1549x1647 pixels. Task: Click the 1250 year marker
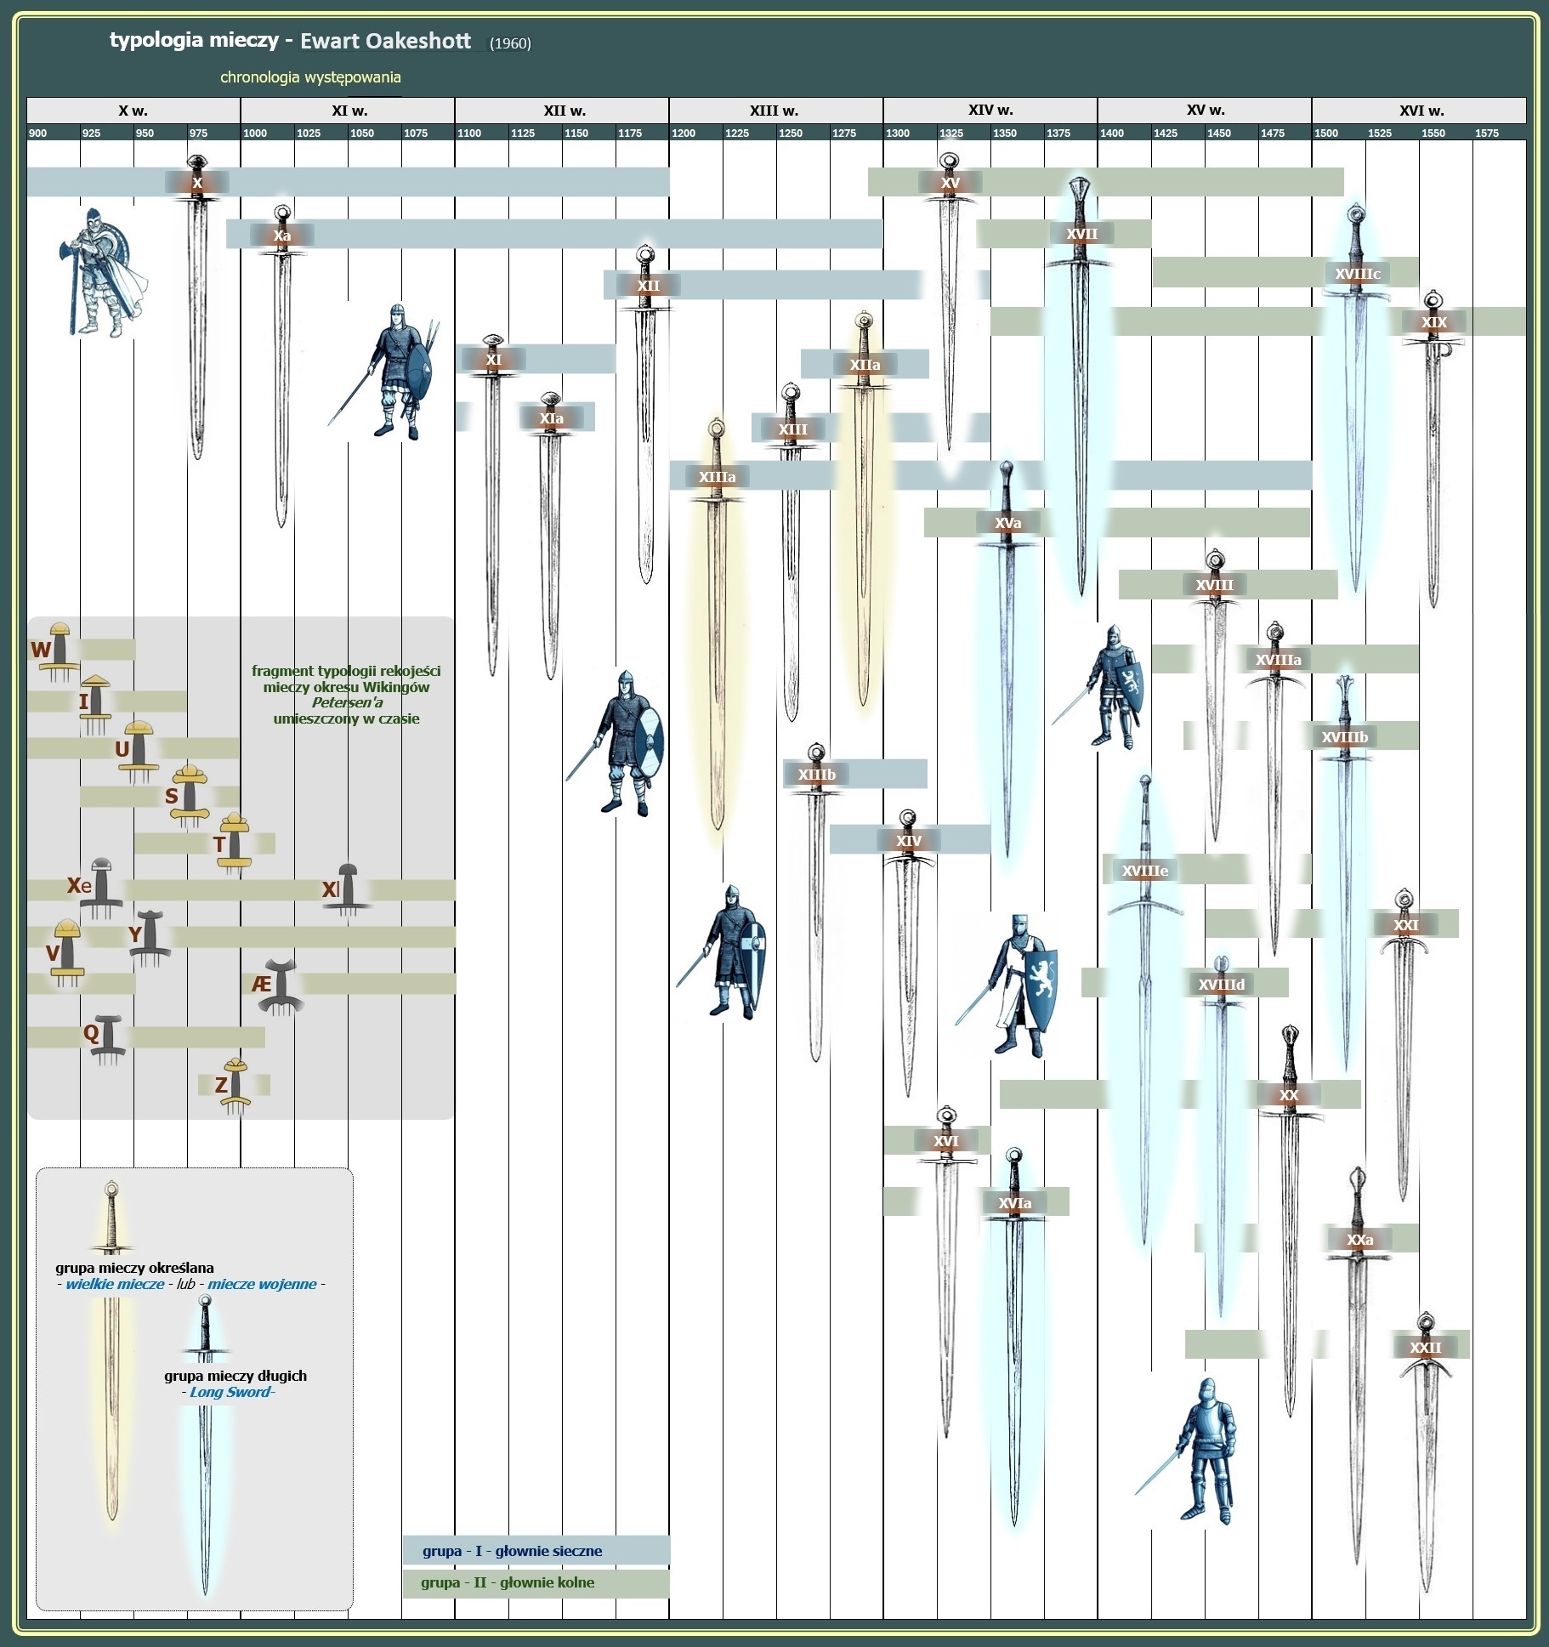coord(791,133)
